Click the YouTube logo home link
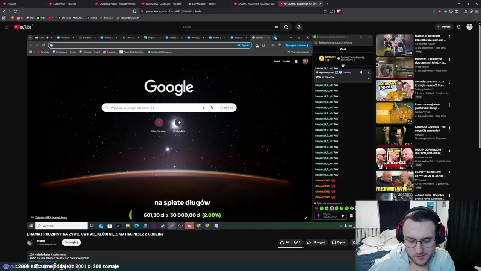The image size is (481, 271). (23, 27)
